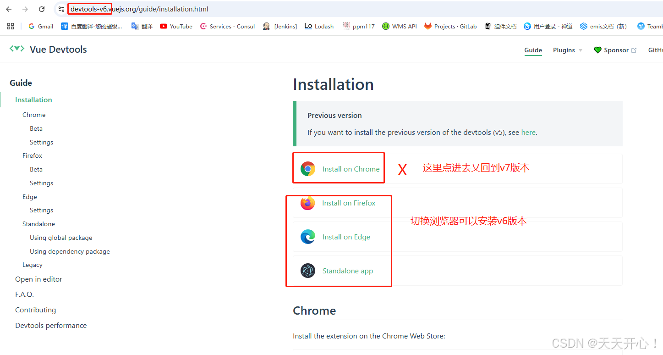Viewport: 663px width, 355px height.
Task: Open the WMS API bookmark
Action: click(400, 26)
